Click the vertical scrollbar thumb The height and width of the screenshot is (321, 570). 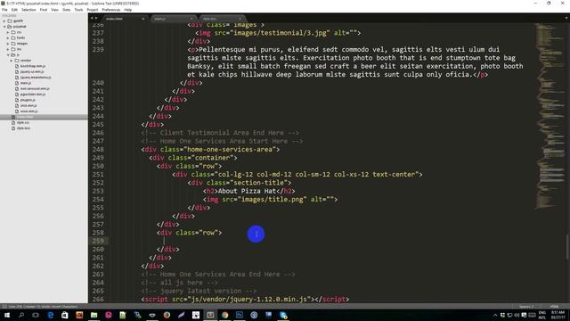pos(568,247)
